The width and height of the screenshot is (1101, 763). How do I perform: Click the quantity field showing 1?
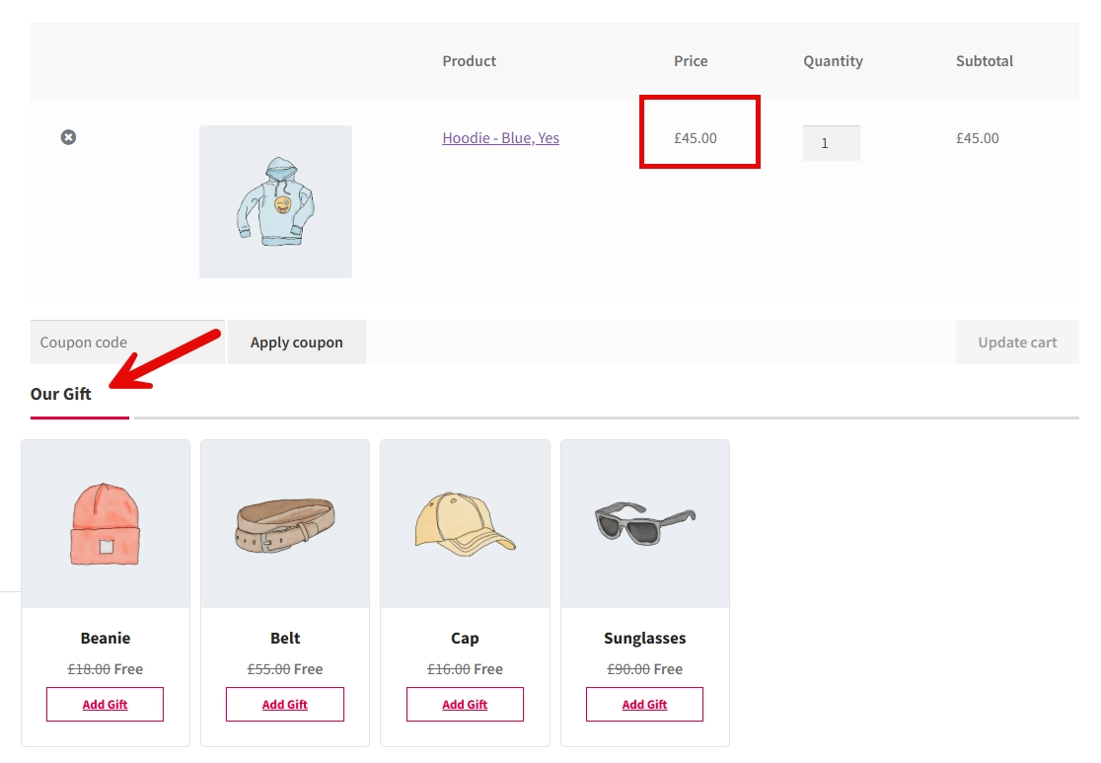832,143
